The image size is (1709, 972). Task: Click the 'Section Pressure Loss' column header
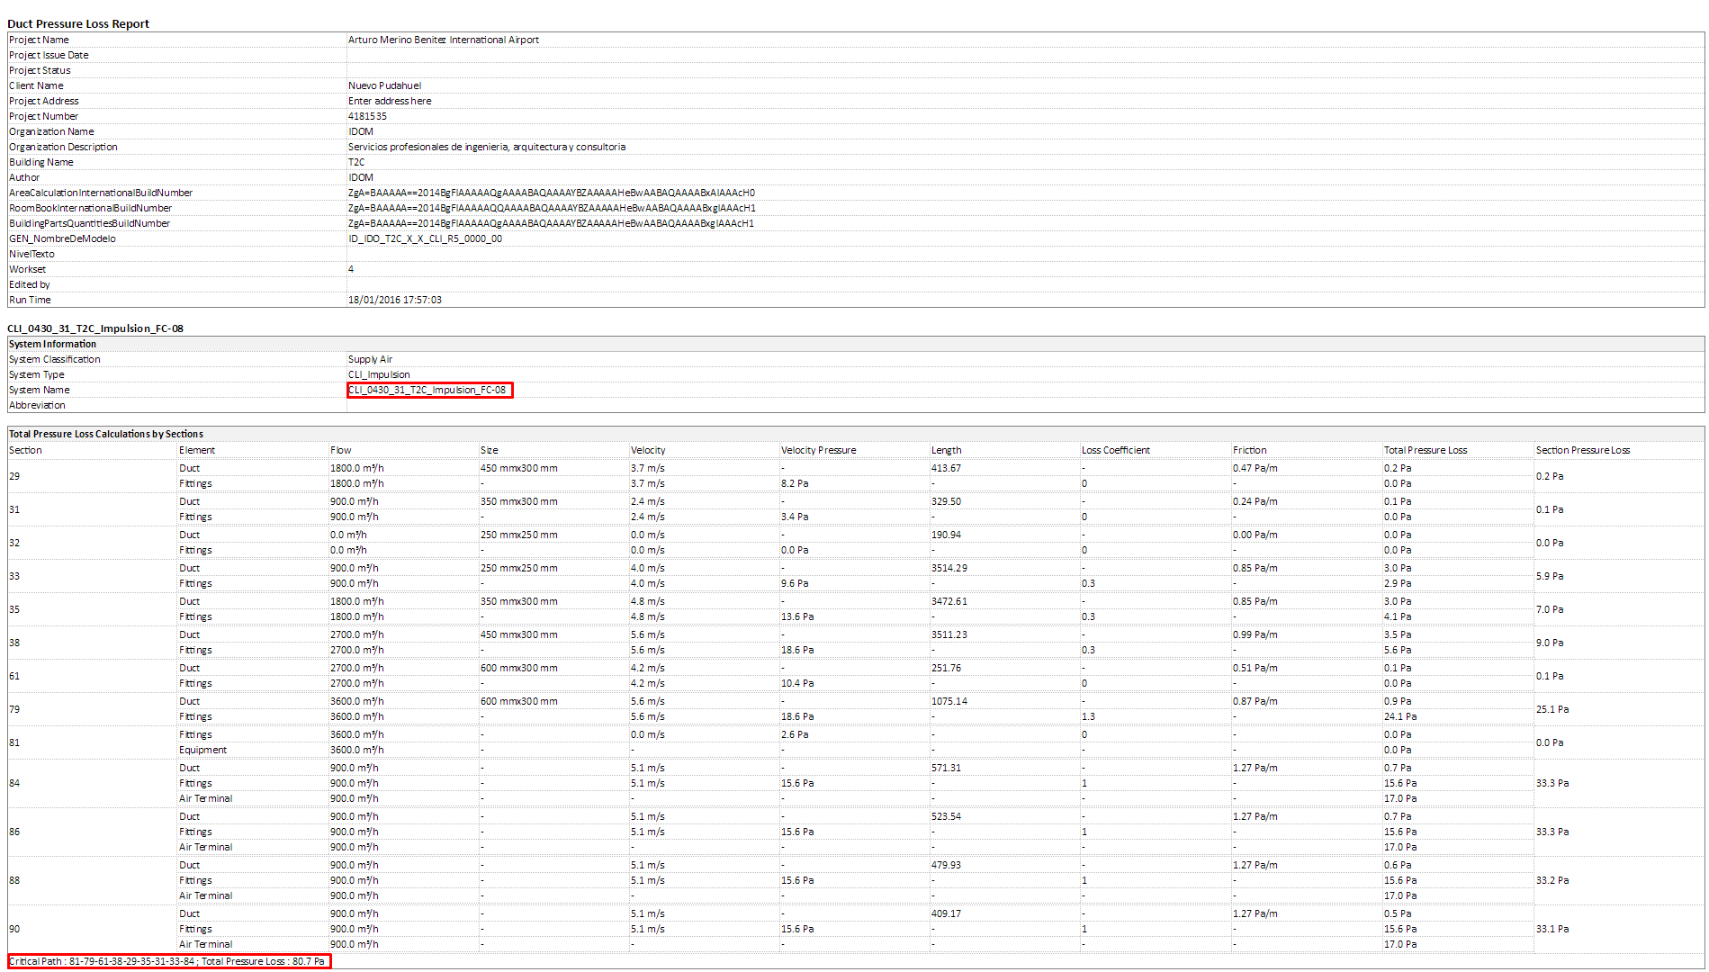coord(1582,450)
